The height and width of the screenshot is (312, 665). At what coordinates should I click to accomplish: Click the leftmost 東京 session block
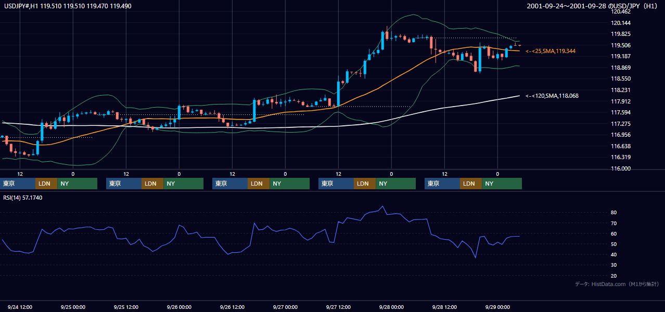tap(18, 184)
